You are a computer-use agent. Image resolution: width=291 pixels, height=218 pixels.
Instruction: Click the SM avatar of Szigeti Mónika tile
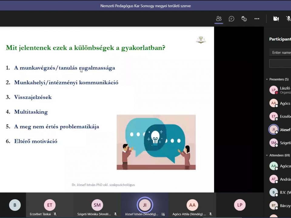(x=97, y=205)
